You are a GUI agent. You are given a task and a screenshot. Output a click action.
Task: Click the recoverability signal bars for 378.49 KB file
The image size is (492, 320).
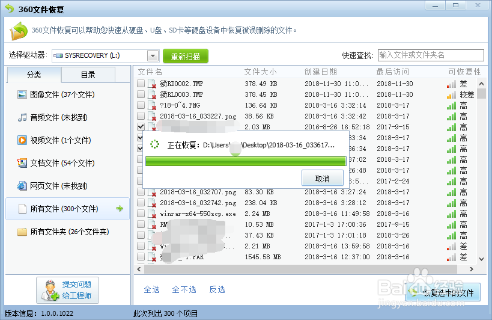click(x=452, y=84)
